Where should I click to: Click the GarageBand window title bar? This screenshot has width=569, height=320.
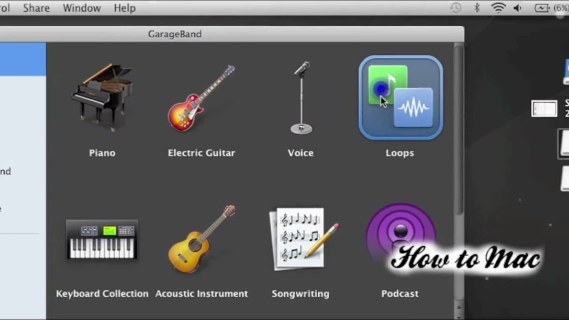coord(231,34)
